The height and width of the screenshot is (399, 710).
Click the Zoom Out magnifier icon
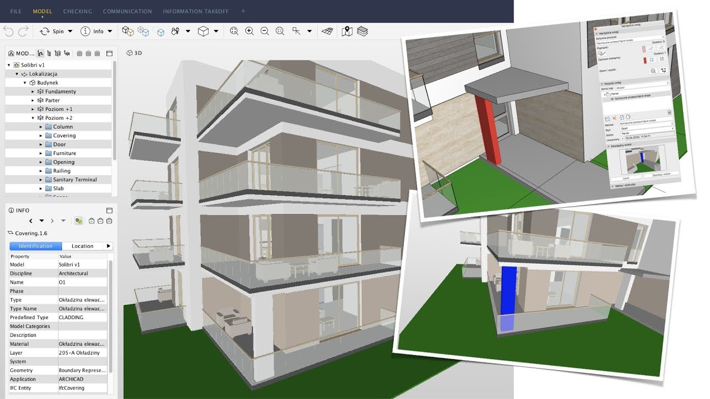[x=265, y=32]
